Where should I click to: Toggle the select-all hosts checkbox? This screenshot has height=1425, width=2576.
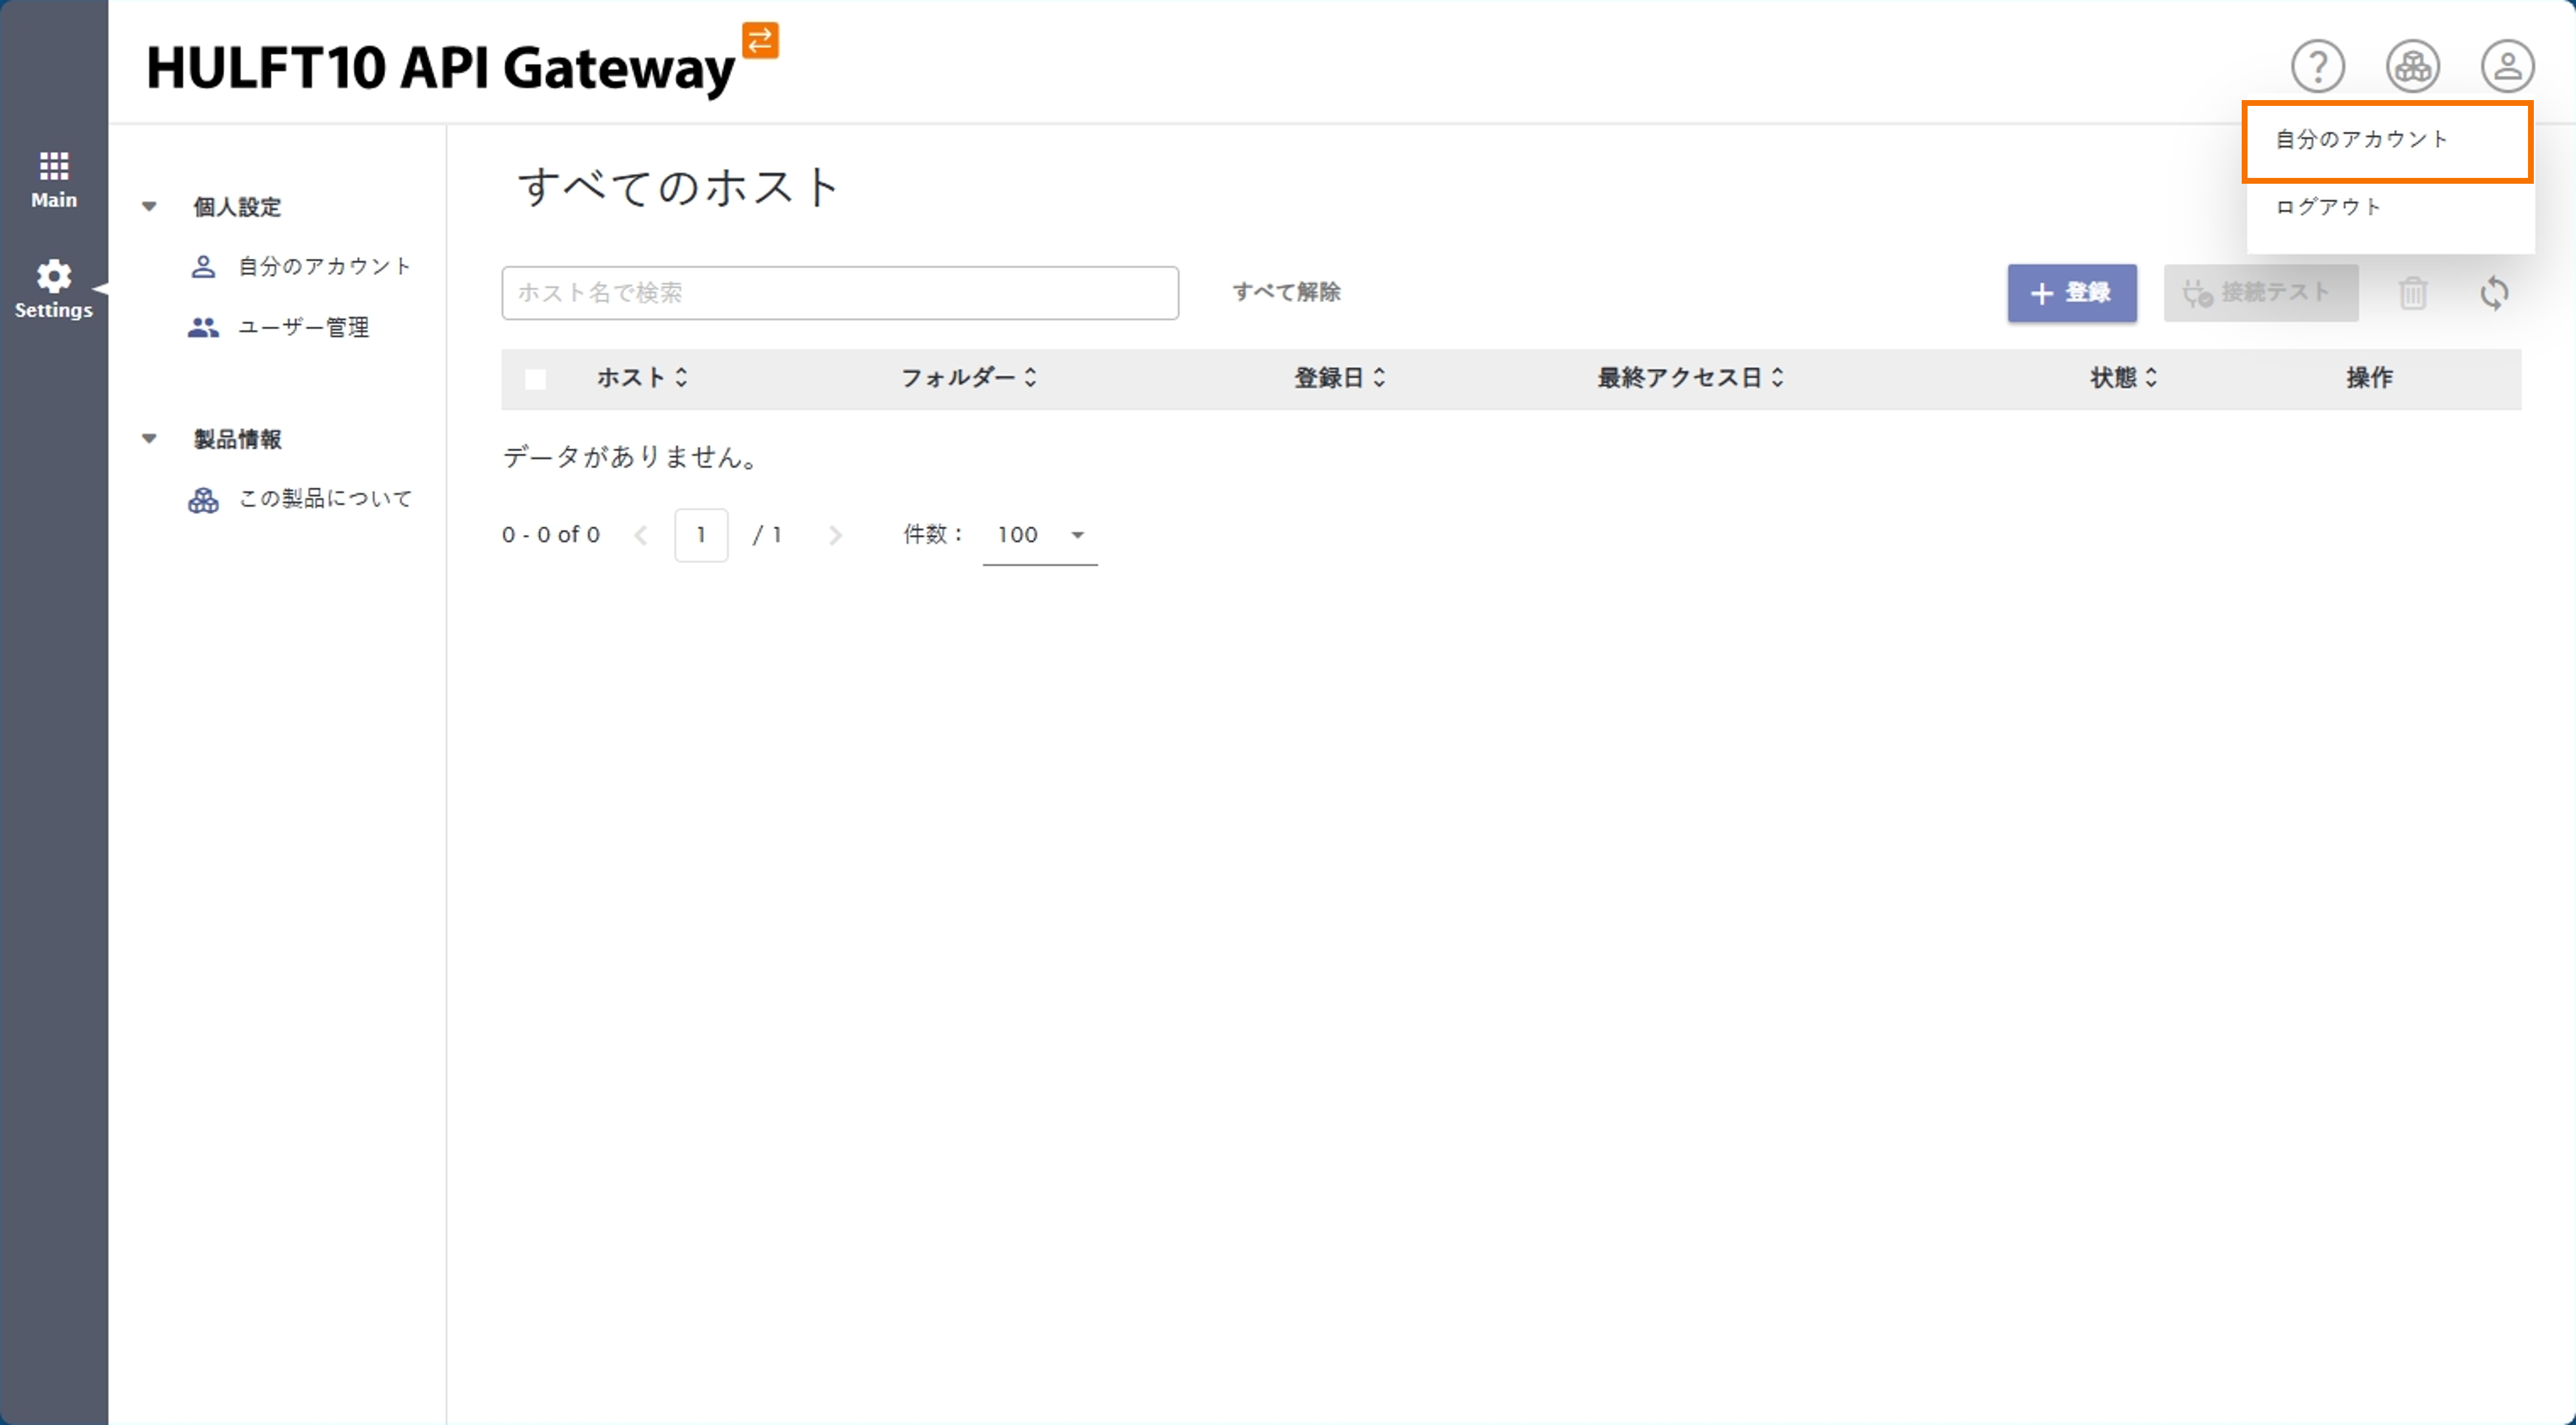[535, 379]
